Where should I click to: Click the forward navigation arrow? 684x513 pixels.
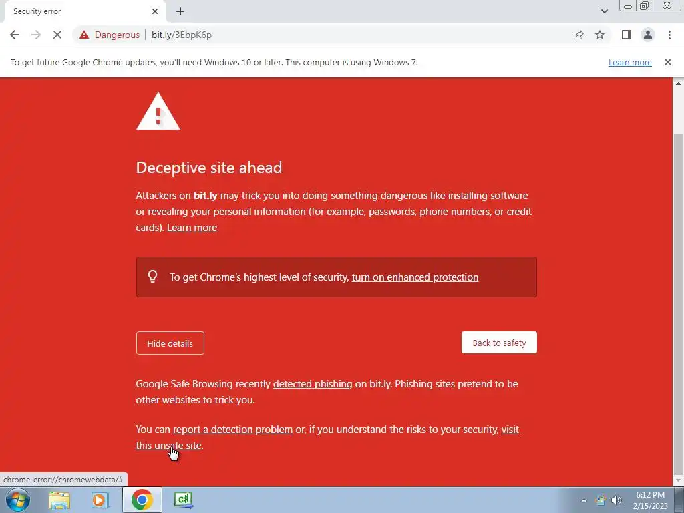(36, 35)
